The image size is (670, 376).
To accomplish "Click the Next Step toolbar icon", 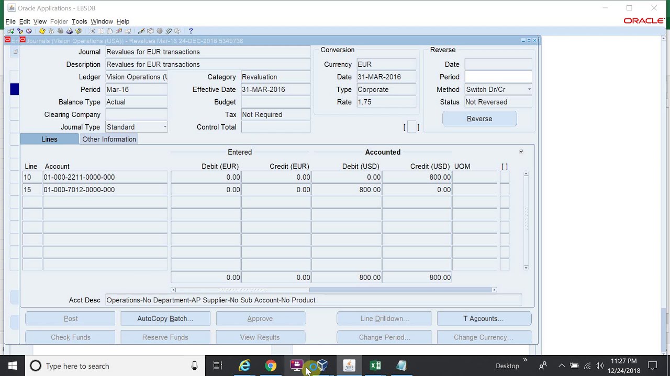I will pyautogui.click(x=51, y=31).
